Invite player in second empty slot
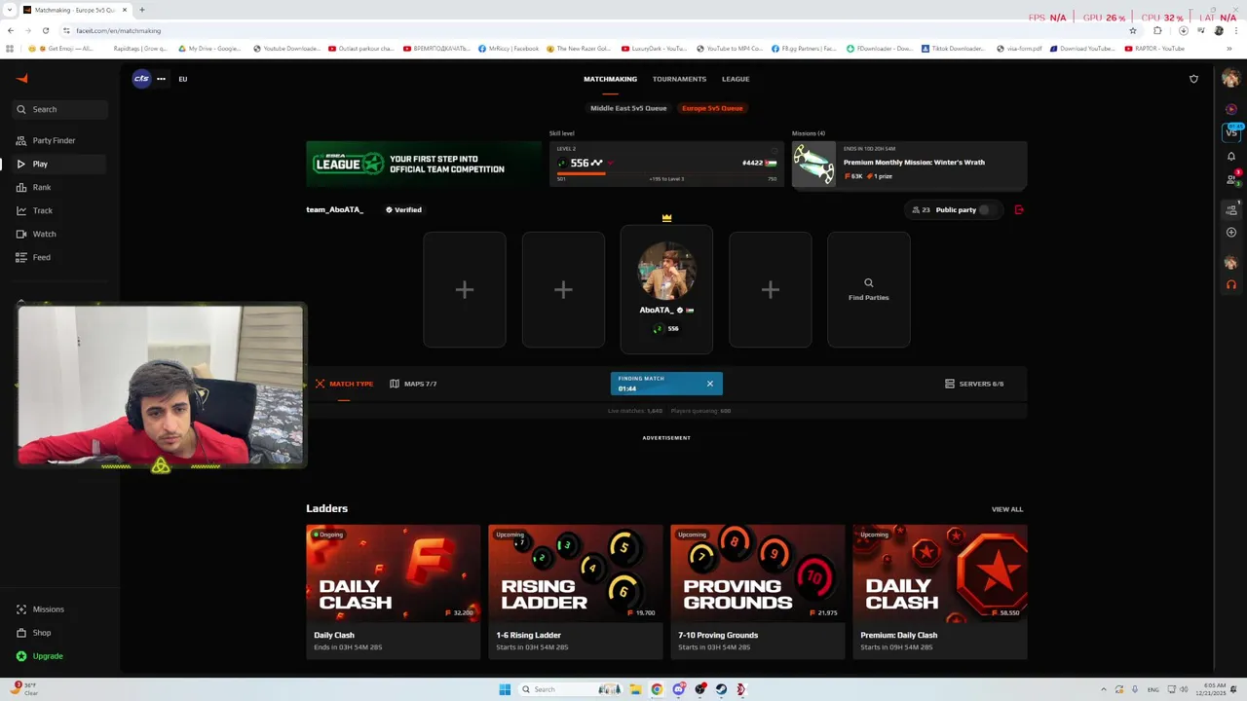Viewport: 1247px width, 701px height. coord(563,289)
